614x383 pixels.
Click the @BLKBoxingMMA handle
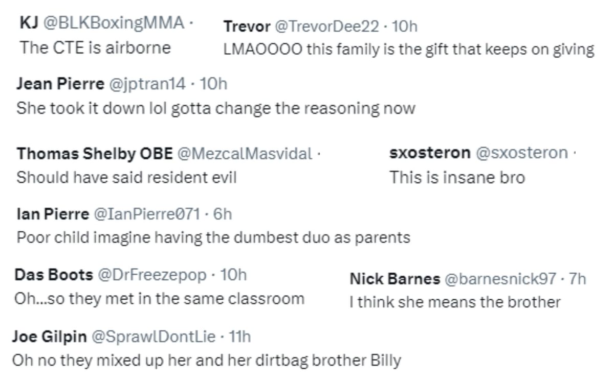click(x=114, y=22)
